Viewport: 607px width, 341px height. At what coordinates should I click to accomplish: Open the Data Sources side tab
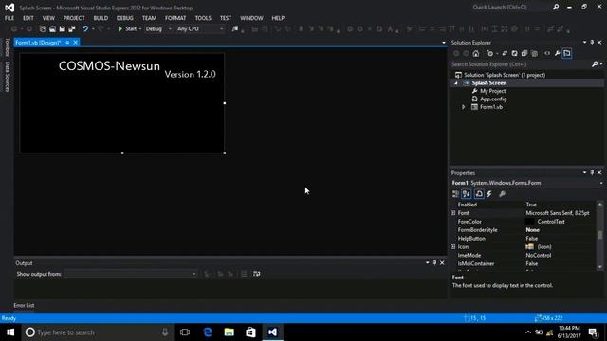pyautogui.click(x=7, y=77)
